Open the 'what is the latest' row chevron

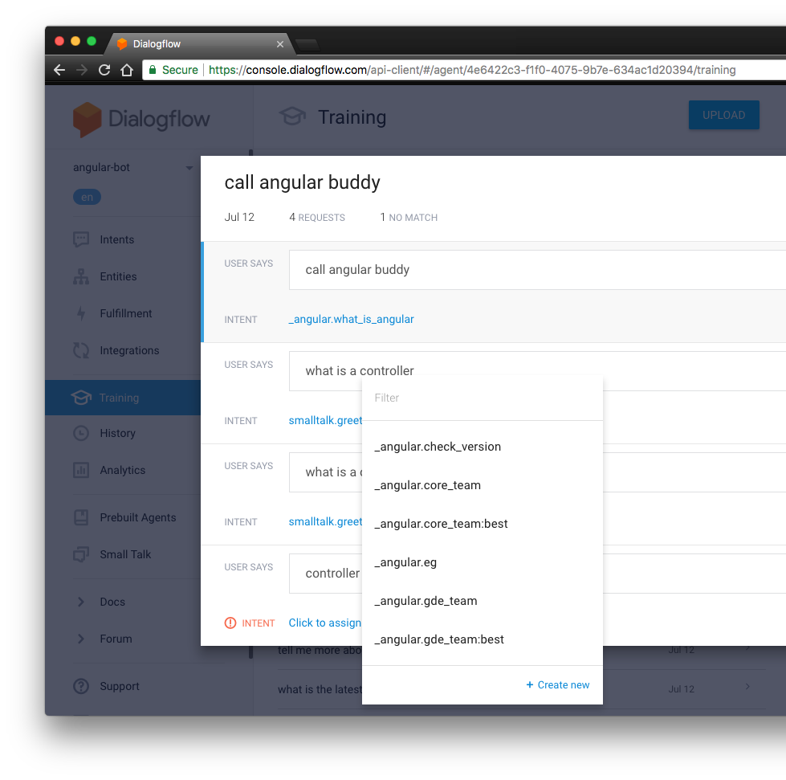pyautogui.click(x=747, y=686)
